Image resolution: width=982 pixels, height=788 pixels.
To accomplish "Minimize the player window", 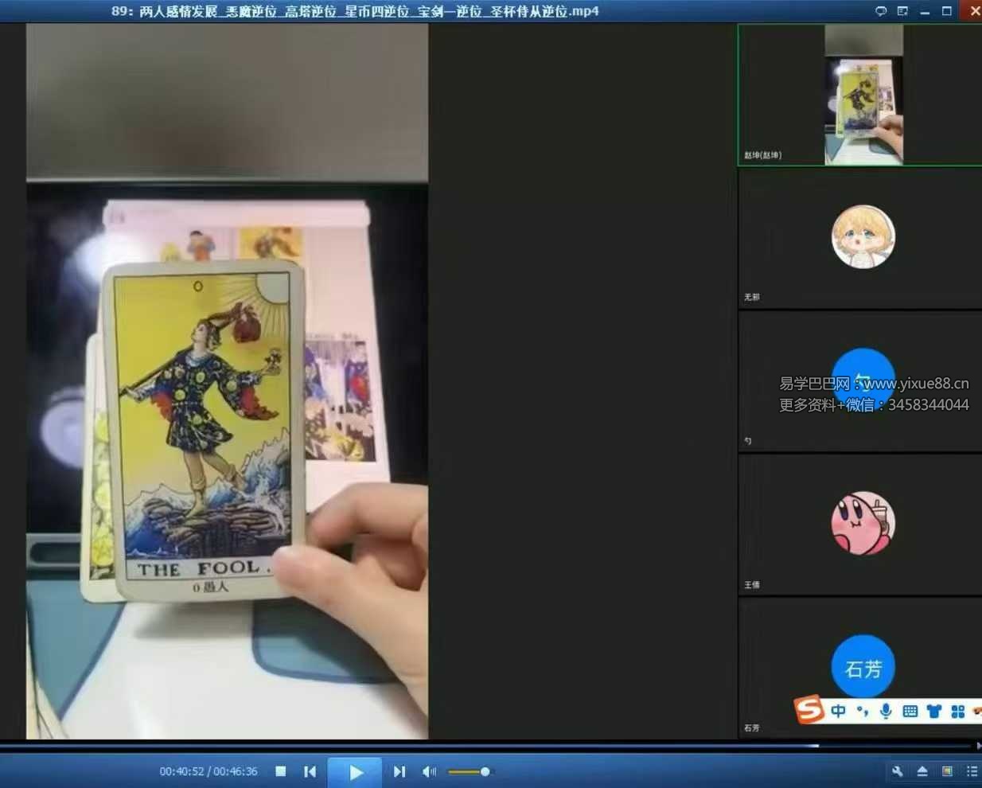I will click(925, 11).
